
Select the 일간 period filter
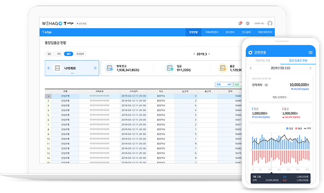[49, 54]
